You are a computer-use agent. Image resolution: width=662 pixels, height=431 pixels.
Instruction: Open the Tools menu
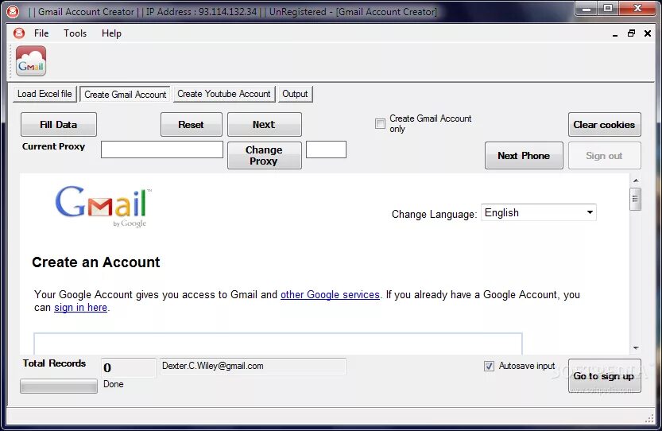75,33
